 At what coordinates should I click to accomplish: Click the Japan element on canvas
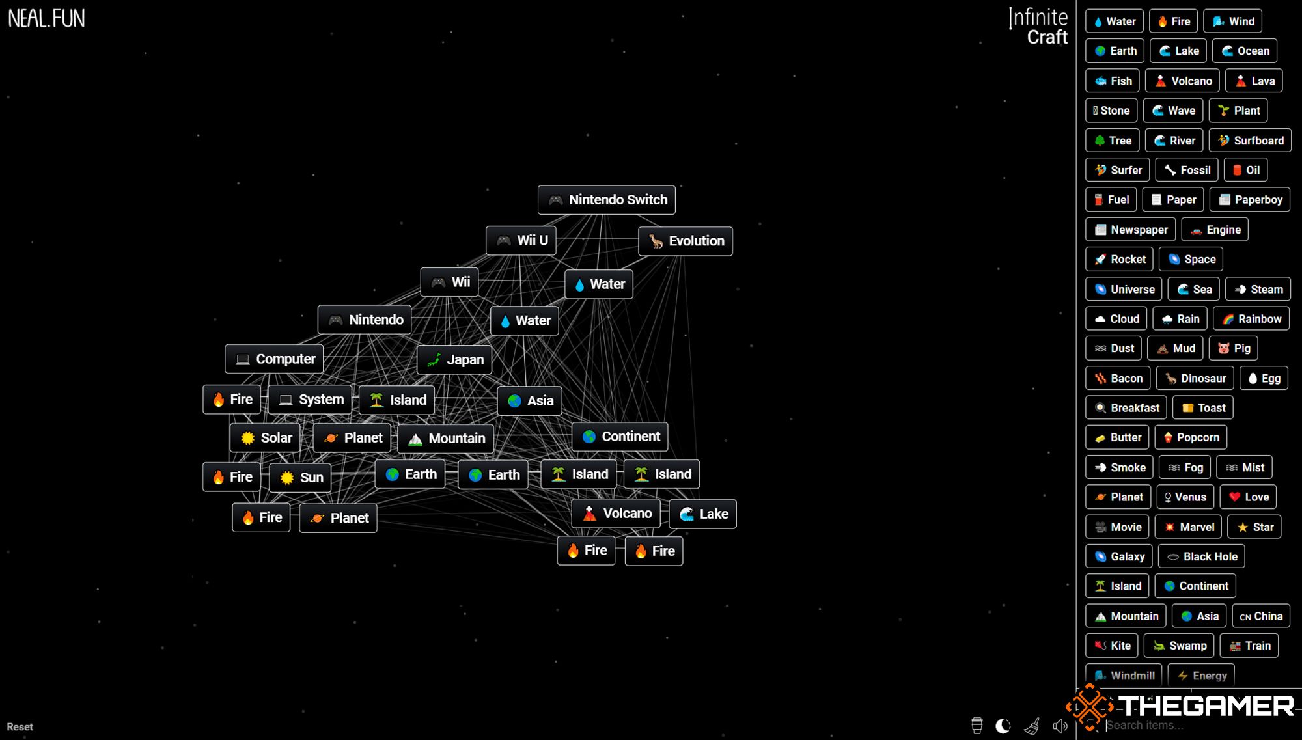pyautogui.click(x=454, y=360)
